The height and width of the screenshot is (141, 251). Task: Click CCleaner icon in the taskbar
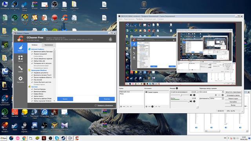point(77,138)
